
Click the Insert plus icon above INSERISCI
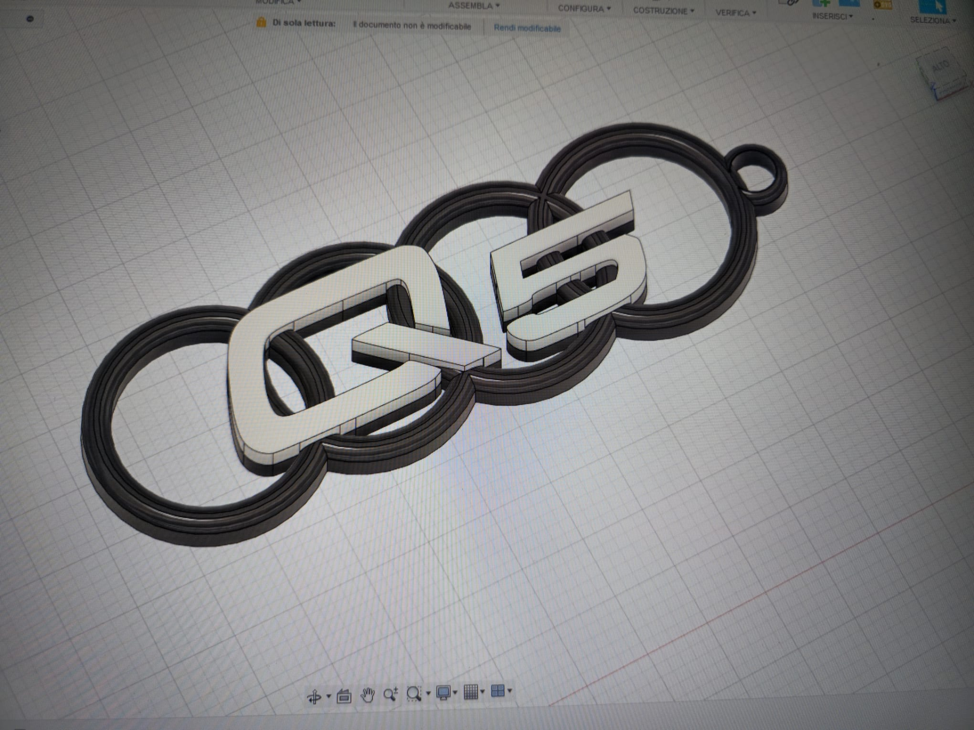821,3
